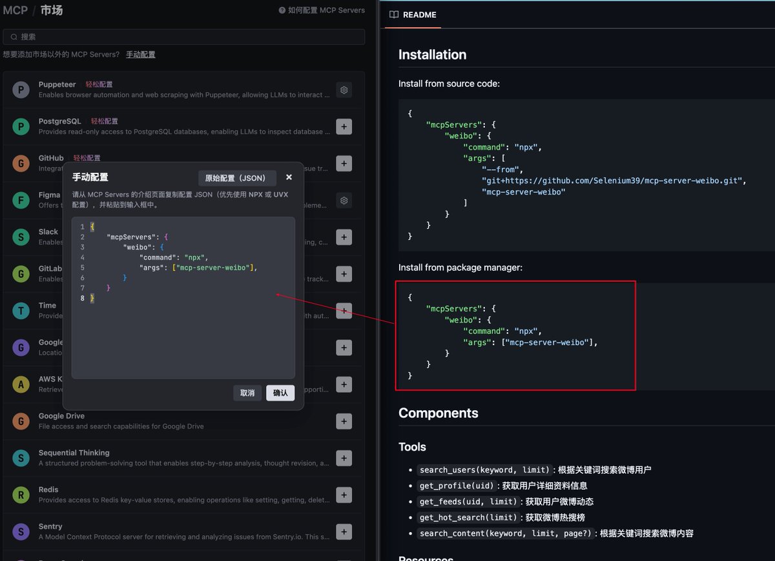Add the PostgreSQL server with plus button
775x561 pixels.
[344, 127]
